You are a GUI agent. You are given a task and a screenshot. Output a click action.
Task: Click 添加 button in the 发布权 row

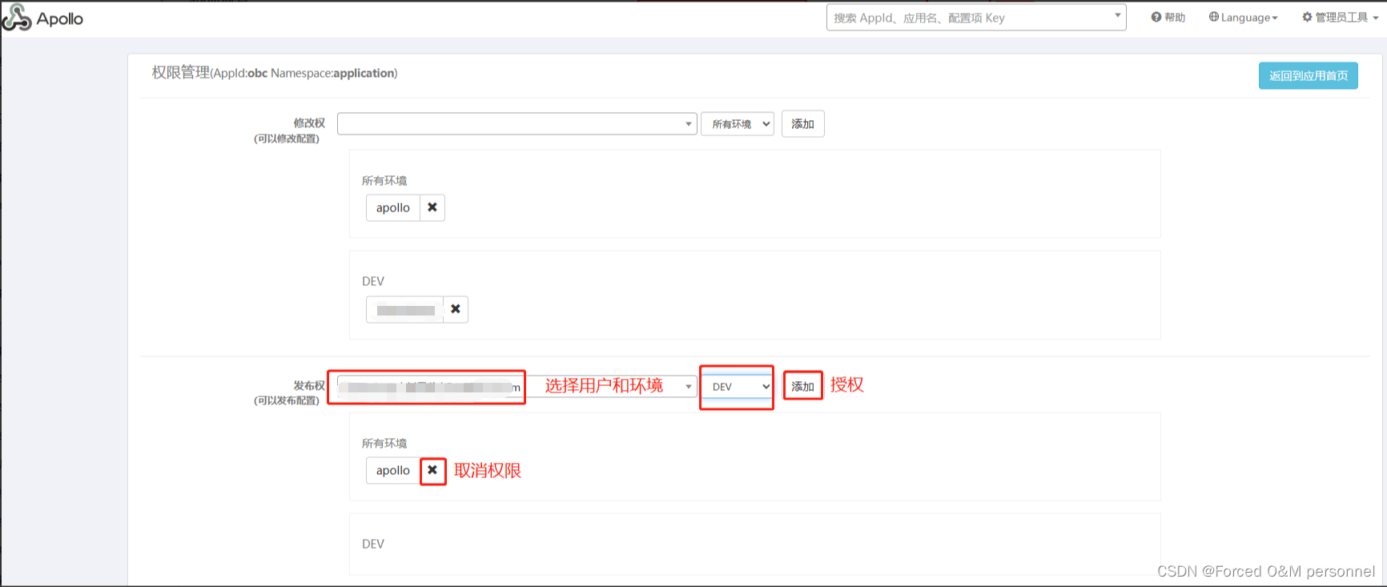coord(802,387)
